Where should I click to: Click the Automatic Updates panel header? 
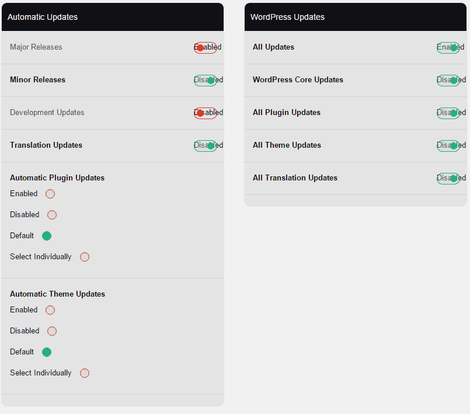coord(113,17)
